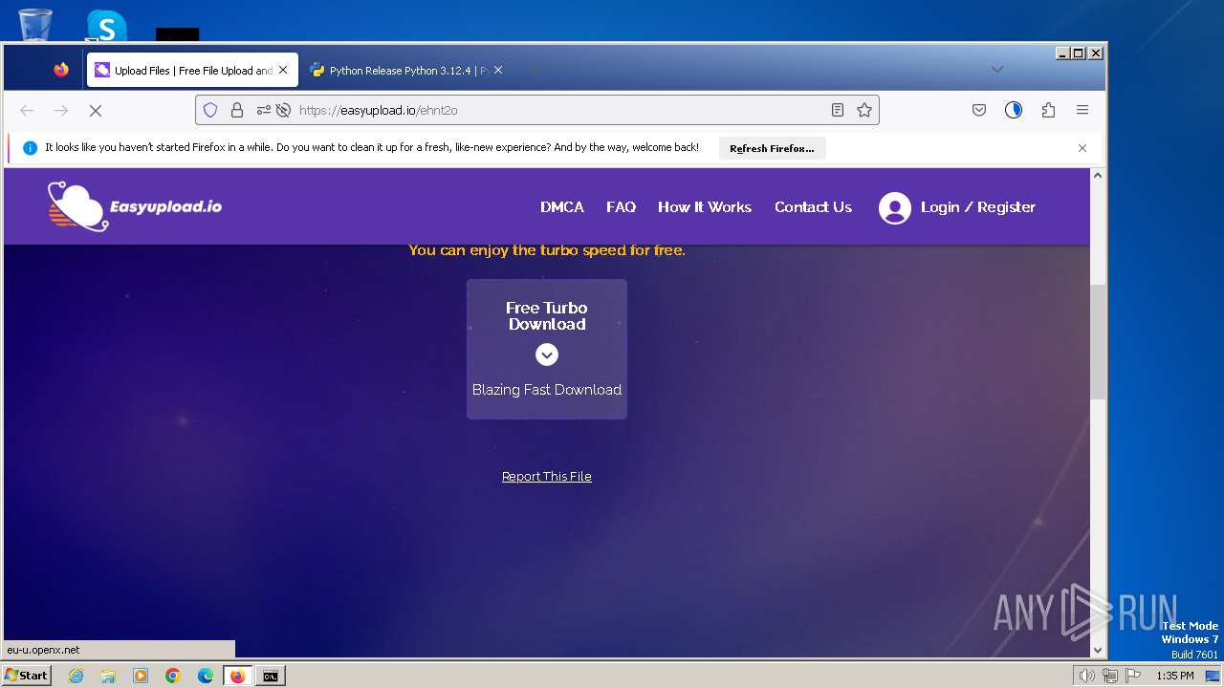
Task: Click the page vertical scrollbar thumb
Action: [x=1098, y=342]
